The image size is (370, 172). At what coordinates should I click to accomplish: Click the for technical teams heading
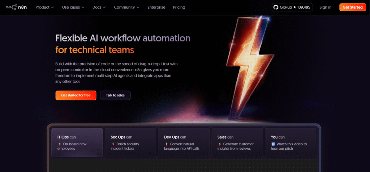95,50
